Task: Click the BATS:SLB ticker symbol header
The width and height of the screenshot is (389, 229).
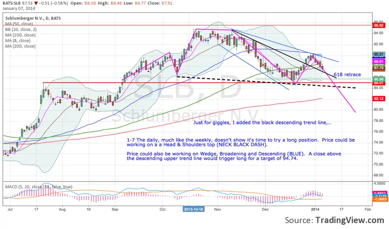Action: click(11, 3)
